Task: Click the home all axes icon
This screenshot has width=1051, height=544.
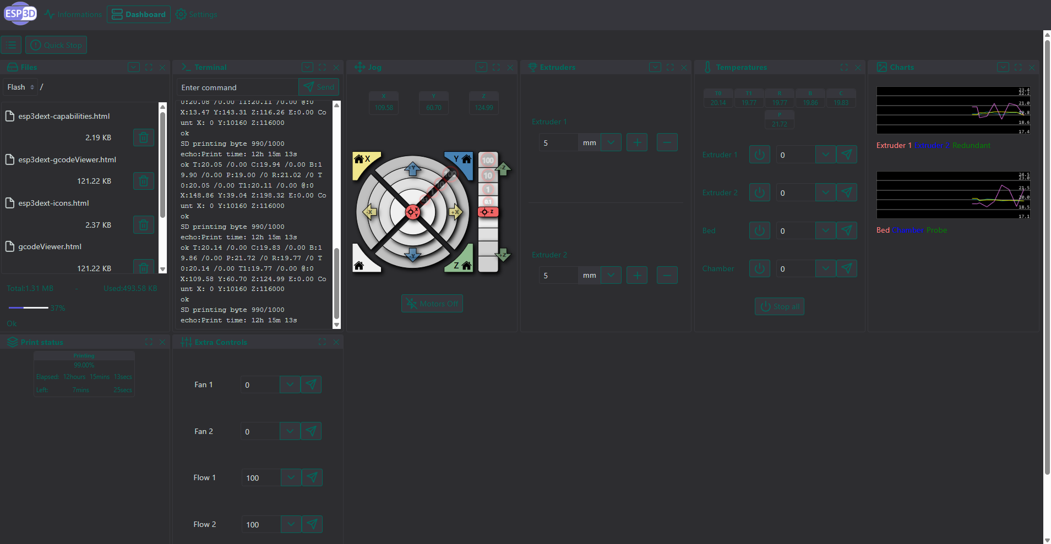Action: [360, 265]
